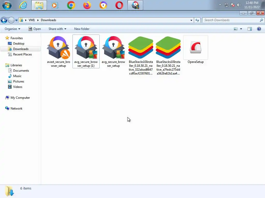Screen dimensions: 265x198
Task: Select BlueStacks installer ending 322abad8647
Action: [x=141, y=55]
